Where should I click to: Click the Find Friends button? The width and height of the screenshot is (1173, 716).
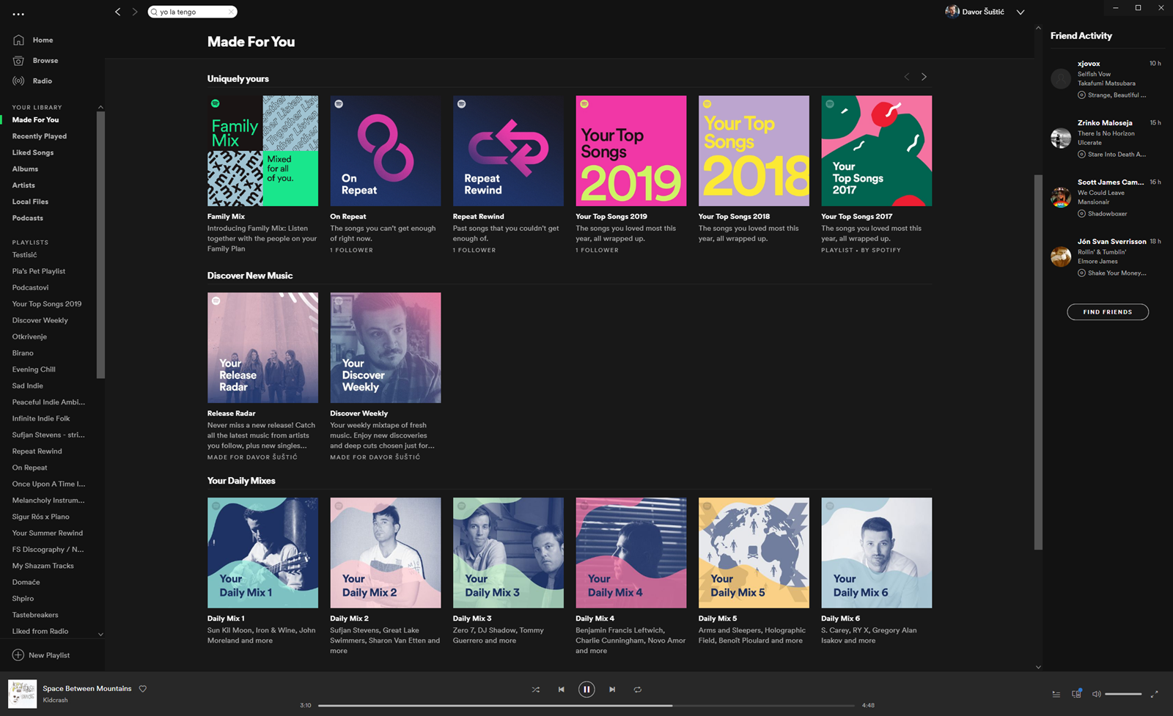point(1108,312)
